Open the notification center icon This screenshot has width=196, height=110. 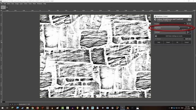pyautogui.click(x=193, y=108)
